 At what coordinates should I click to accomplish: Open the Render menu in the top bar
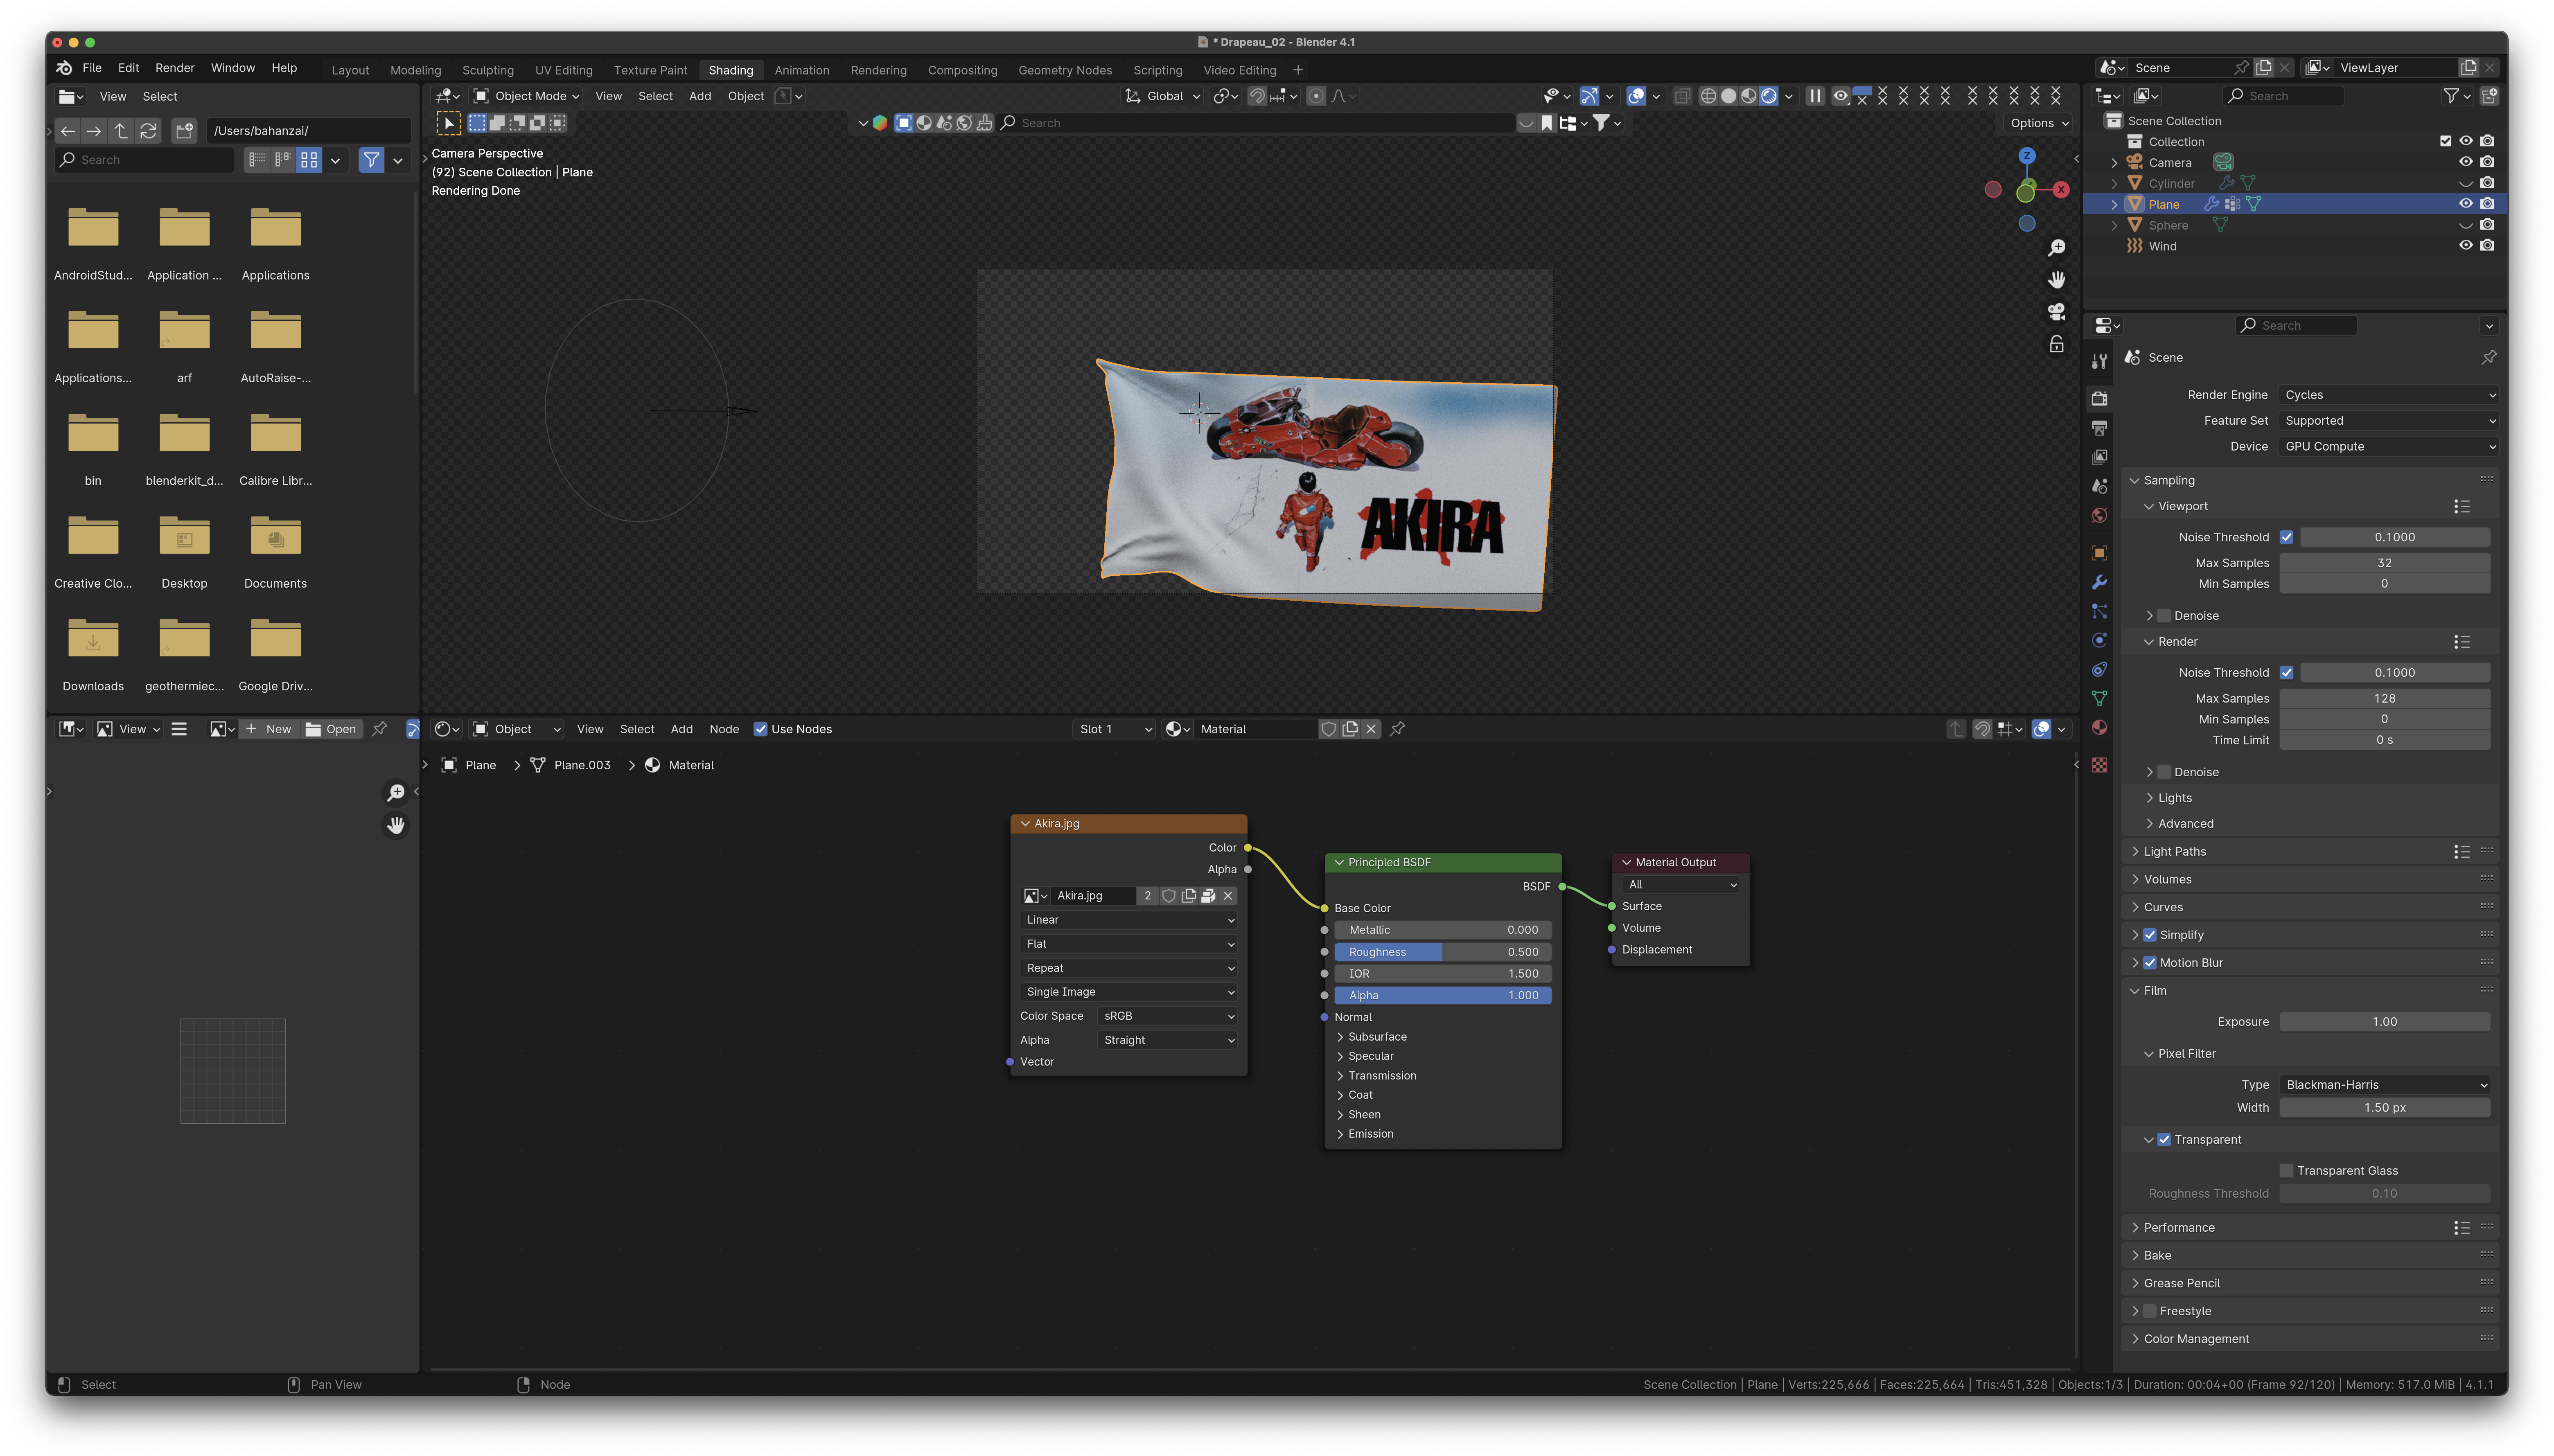tap(175, 68)
